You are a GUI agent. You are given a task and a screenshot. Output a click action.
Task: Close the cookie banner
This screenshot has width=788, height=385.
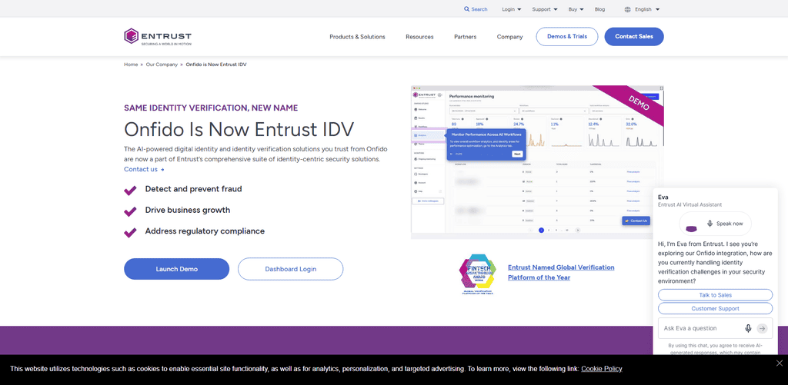point(779,363)
